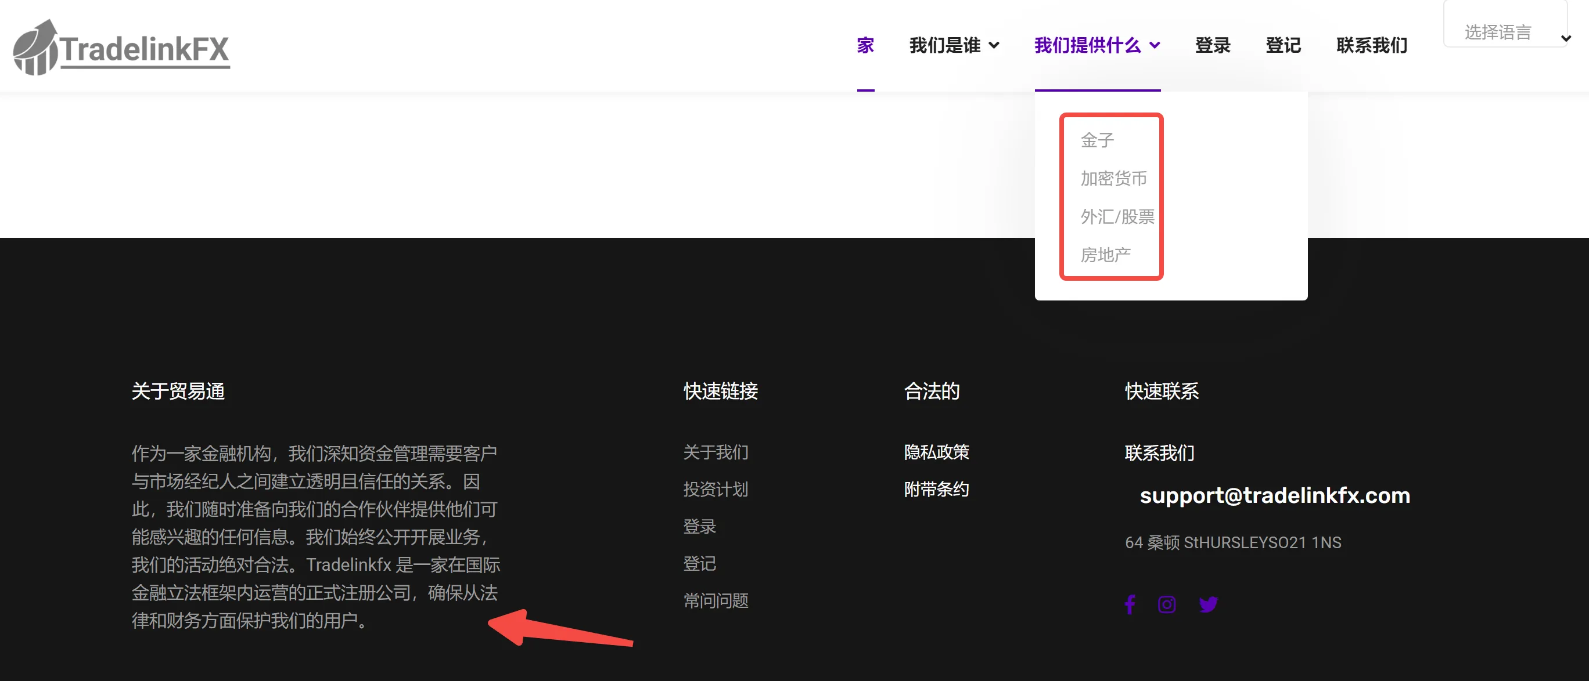
Task: Open the 登记 footer link
Action: tap(699, 563)
